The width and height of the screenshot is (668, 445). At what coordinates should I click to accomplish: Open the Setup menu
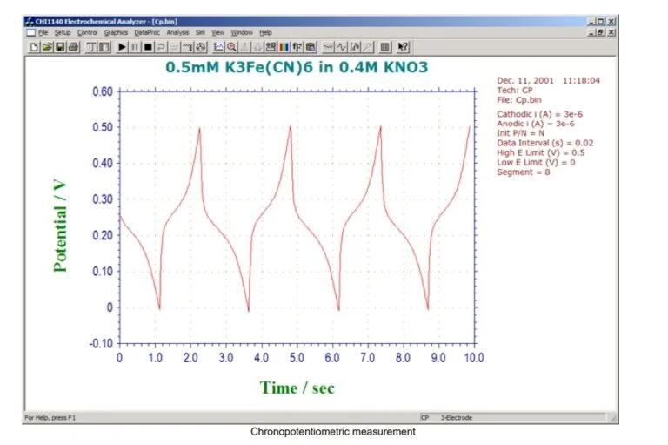click(63, 32)
